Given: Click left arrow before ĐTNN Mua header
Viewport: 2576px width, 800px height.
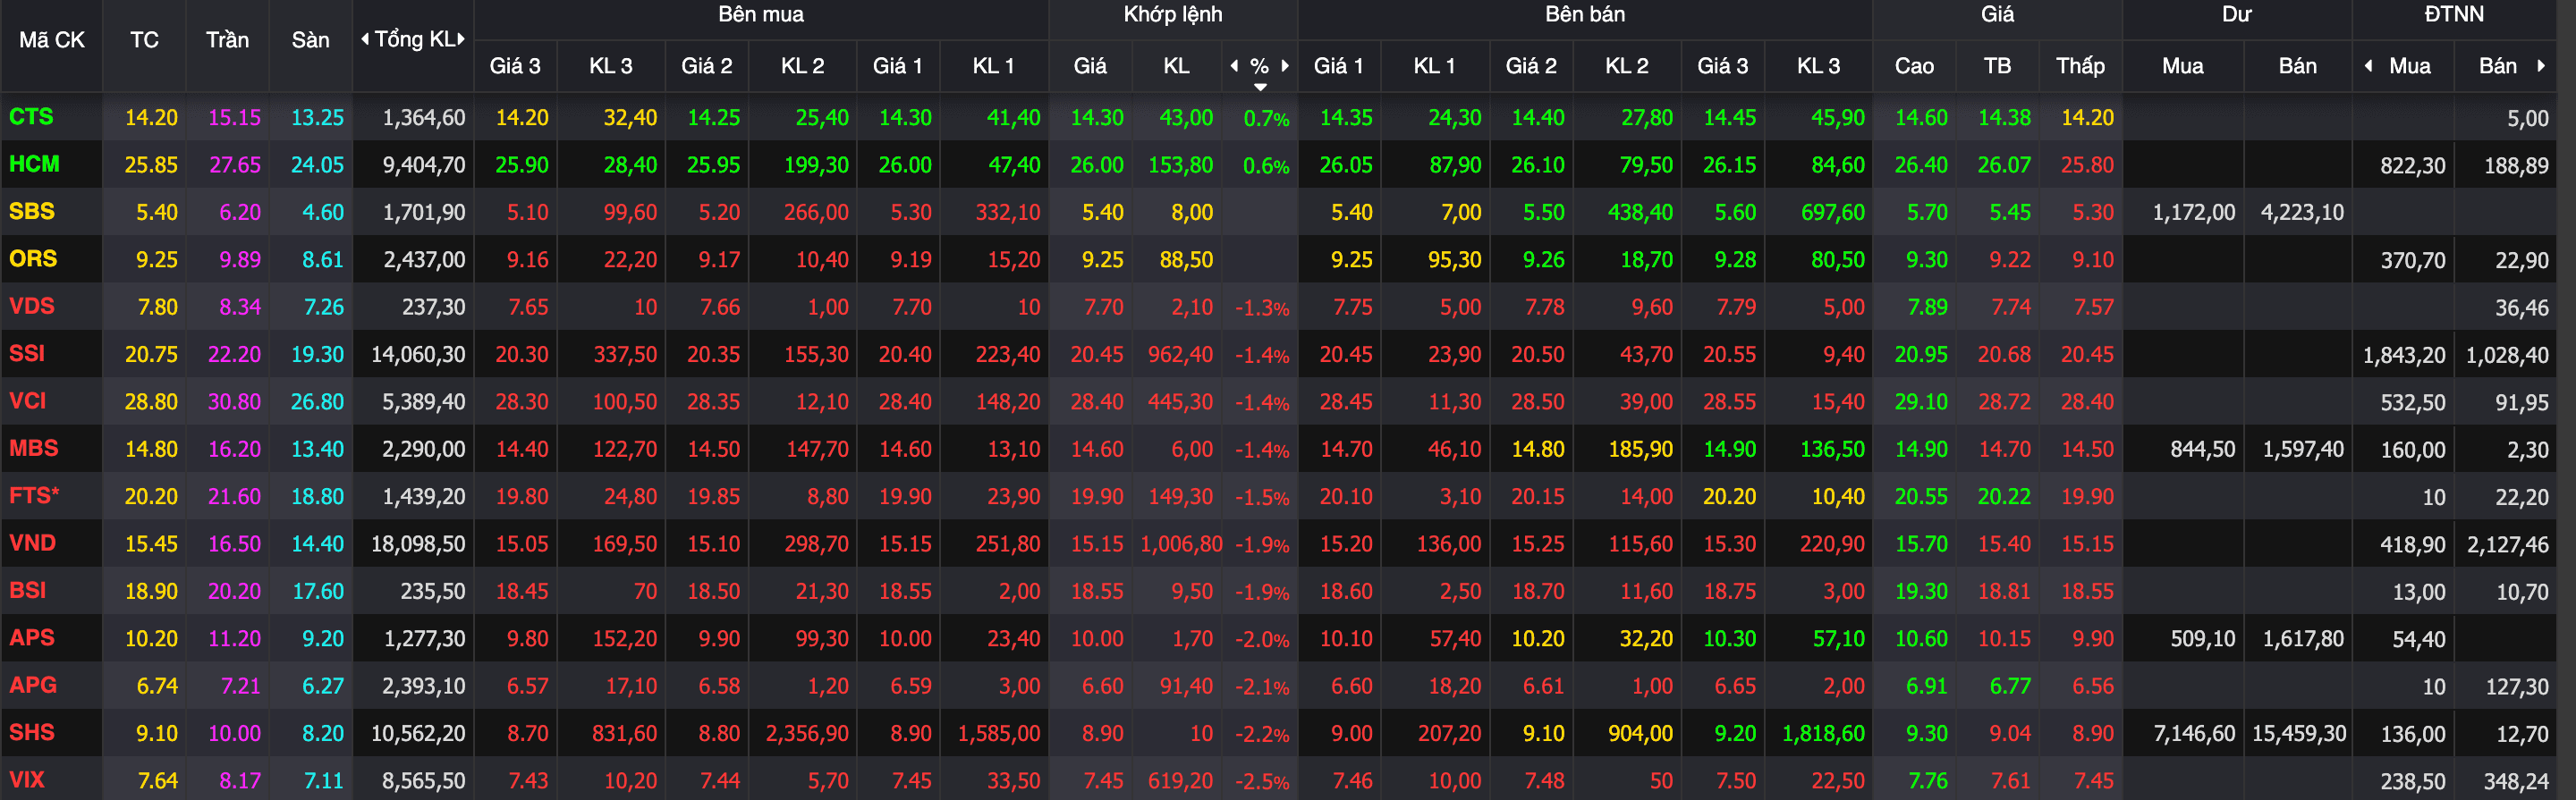Looking at the screenshot, I should click(2368, 66).
